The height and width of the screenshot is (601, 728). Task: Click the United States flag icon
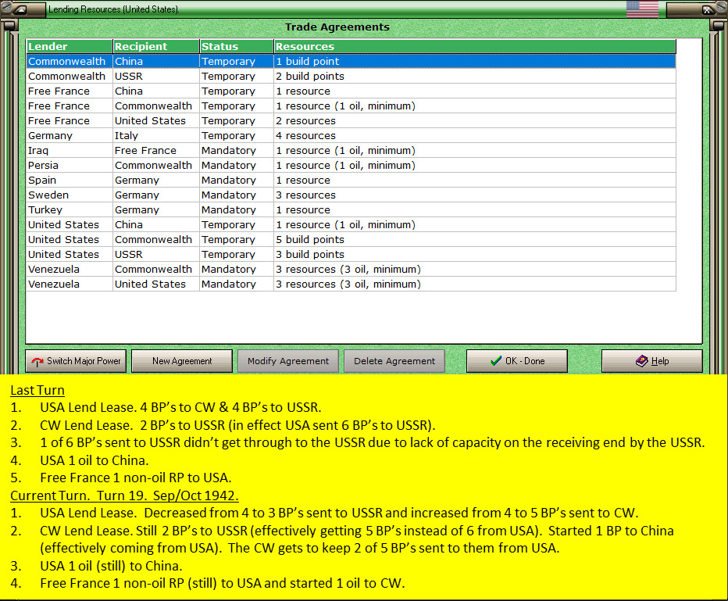pos(642,9)
